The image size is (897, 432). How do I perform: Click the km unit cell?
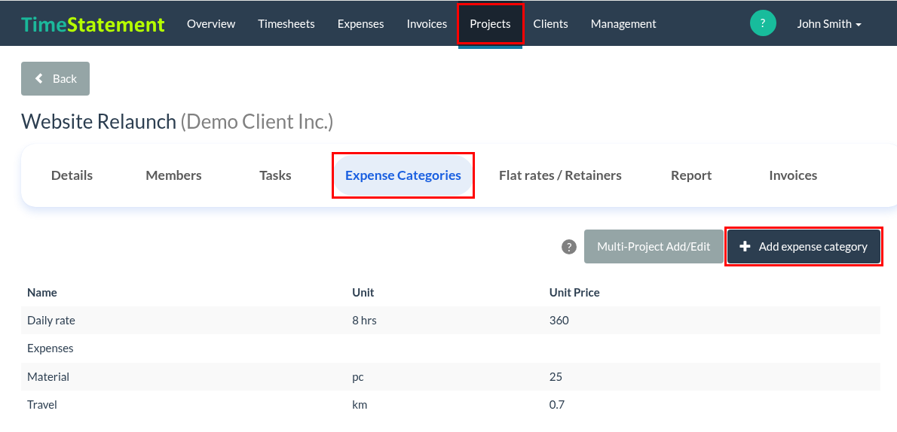[360, 405]
